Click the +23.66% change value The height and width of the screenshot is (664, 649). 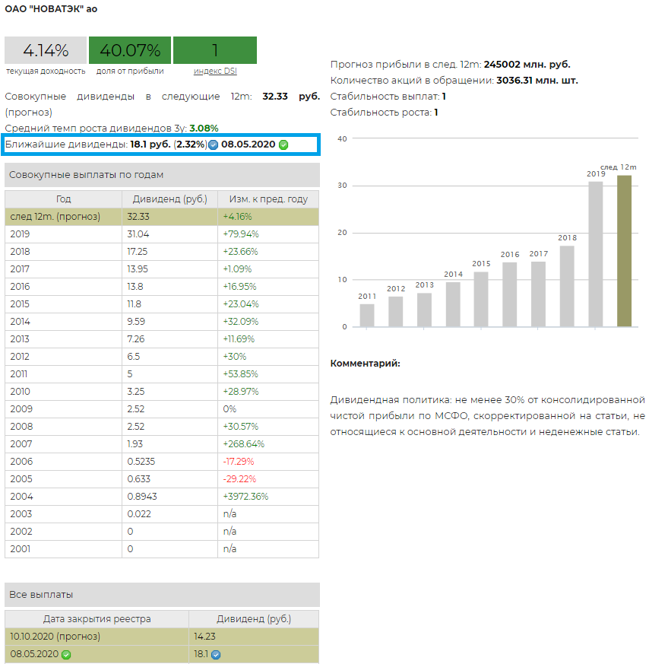(240, 252)
